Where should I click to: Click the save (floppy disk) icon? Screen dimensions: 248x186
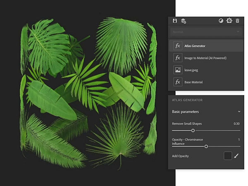pos(175,21)
